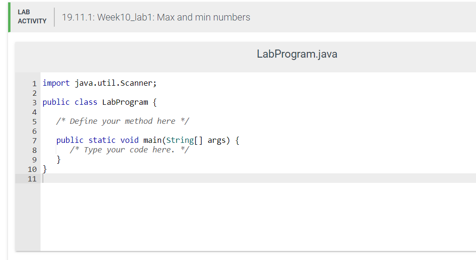Screen dimensions: 476x260
Task: Place cursor on 'import java.util.Scanner;' line
Action: point(100,83)
